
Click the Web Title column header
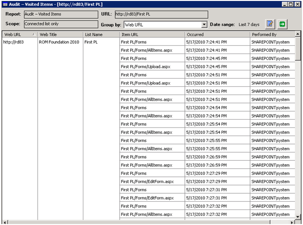click(x=59, y=35)
